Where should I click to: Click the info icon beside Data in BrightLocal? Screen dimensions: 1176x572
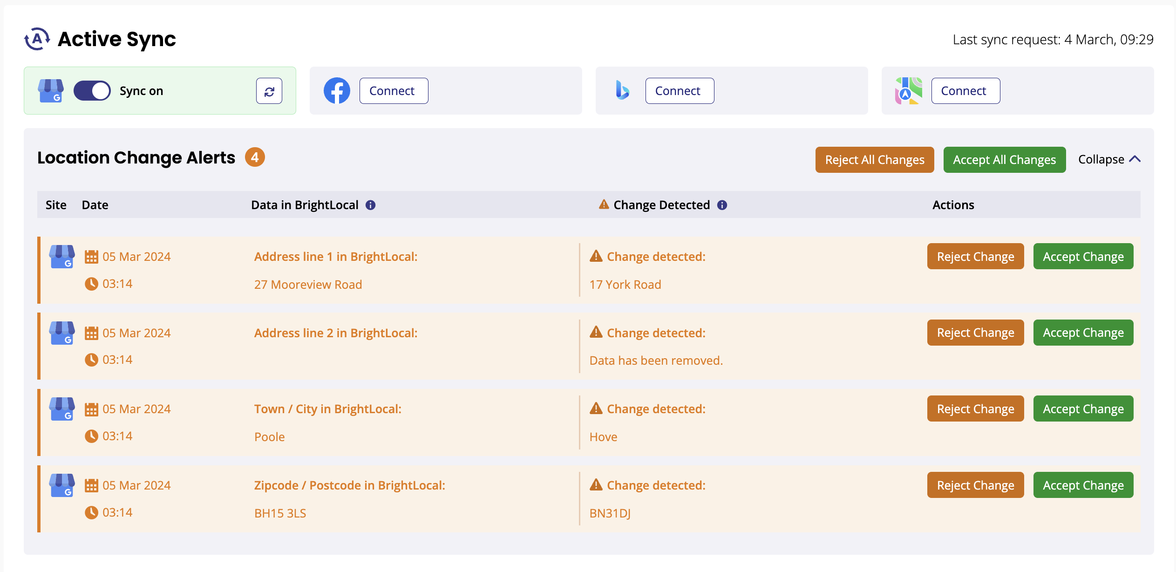pos(370,204)
